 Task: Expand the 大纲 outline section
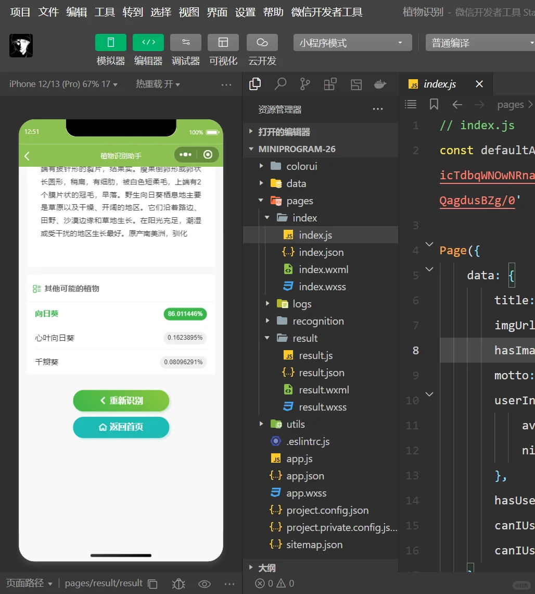click(321, 567)
